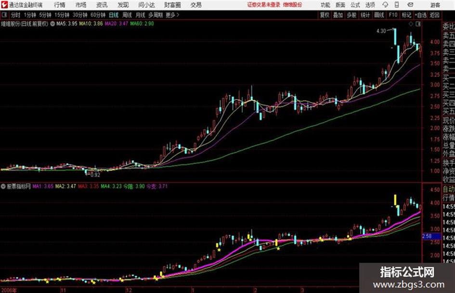The image size is (455, 293).
Task: Click the 返回 back button
Action: tap(434, 15)
